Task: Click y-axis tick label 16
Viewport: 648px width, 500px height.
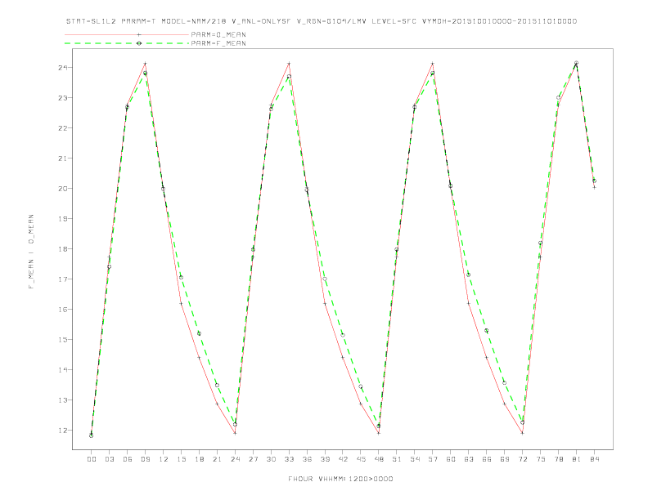Action: coord(62,310)
